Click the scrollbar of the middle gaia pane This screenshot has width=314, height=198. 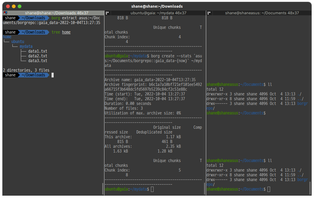(205, 188)
